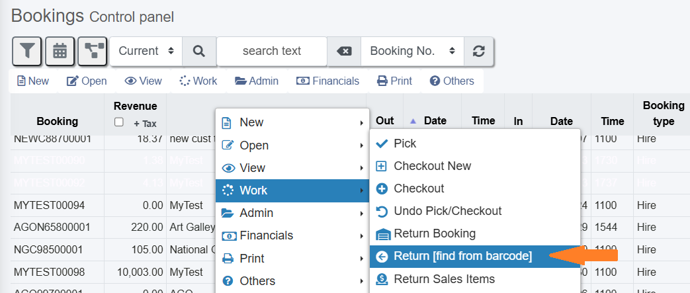Click the search text input field

coord(271,51)
